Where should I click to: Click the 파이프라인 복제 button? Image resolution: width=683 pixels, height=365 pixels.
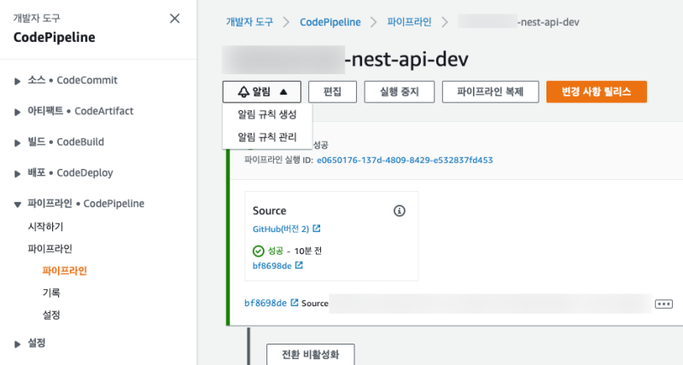point(489,92)
